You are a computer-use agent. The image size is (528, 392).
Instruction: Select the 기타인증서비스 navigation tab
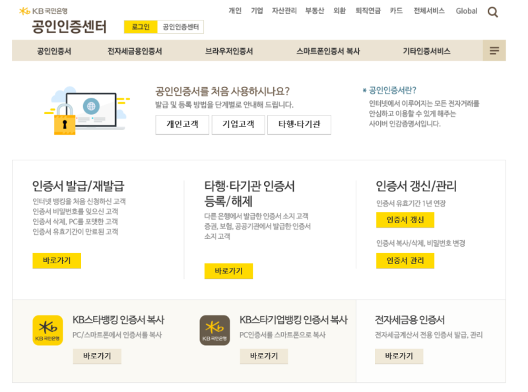click(426, 51)
